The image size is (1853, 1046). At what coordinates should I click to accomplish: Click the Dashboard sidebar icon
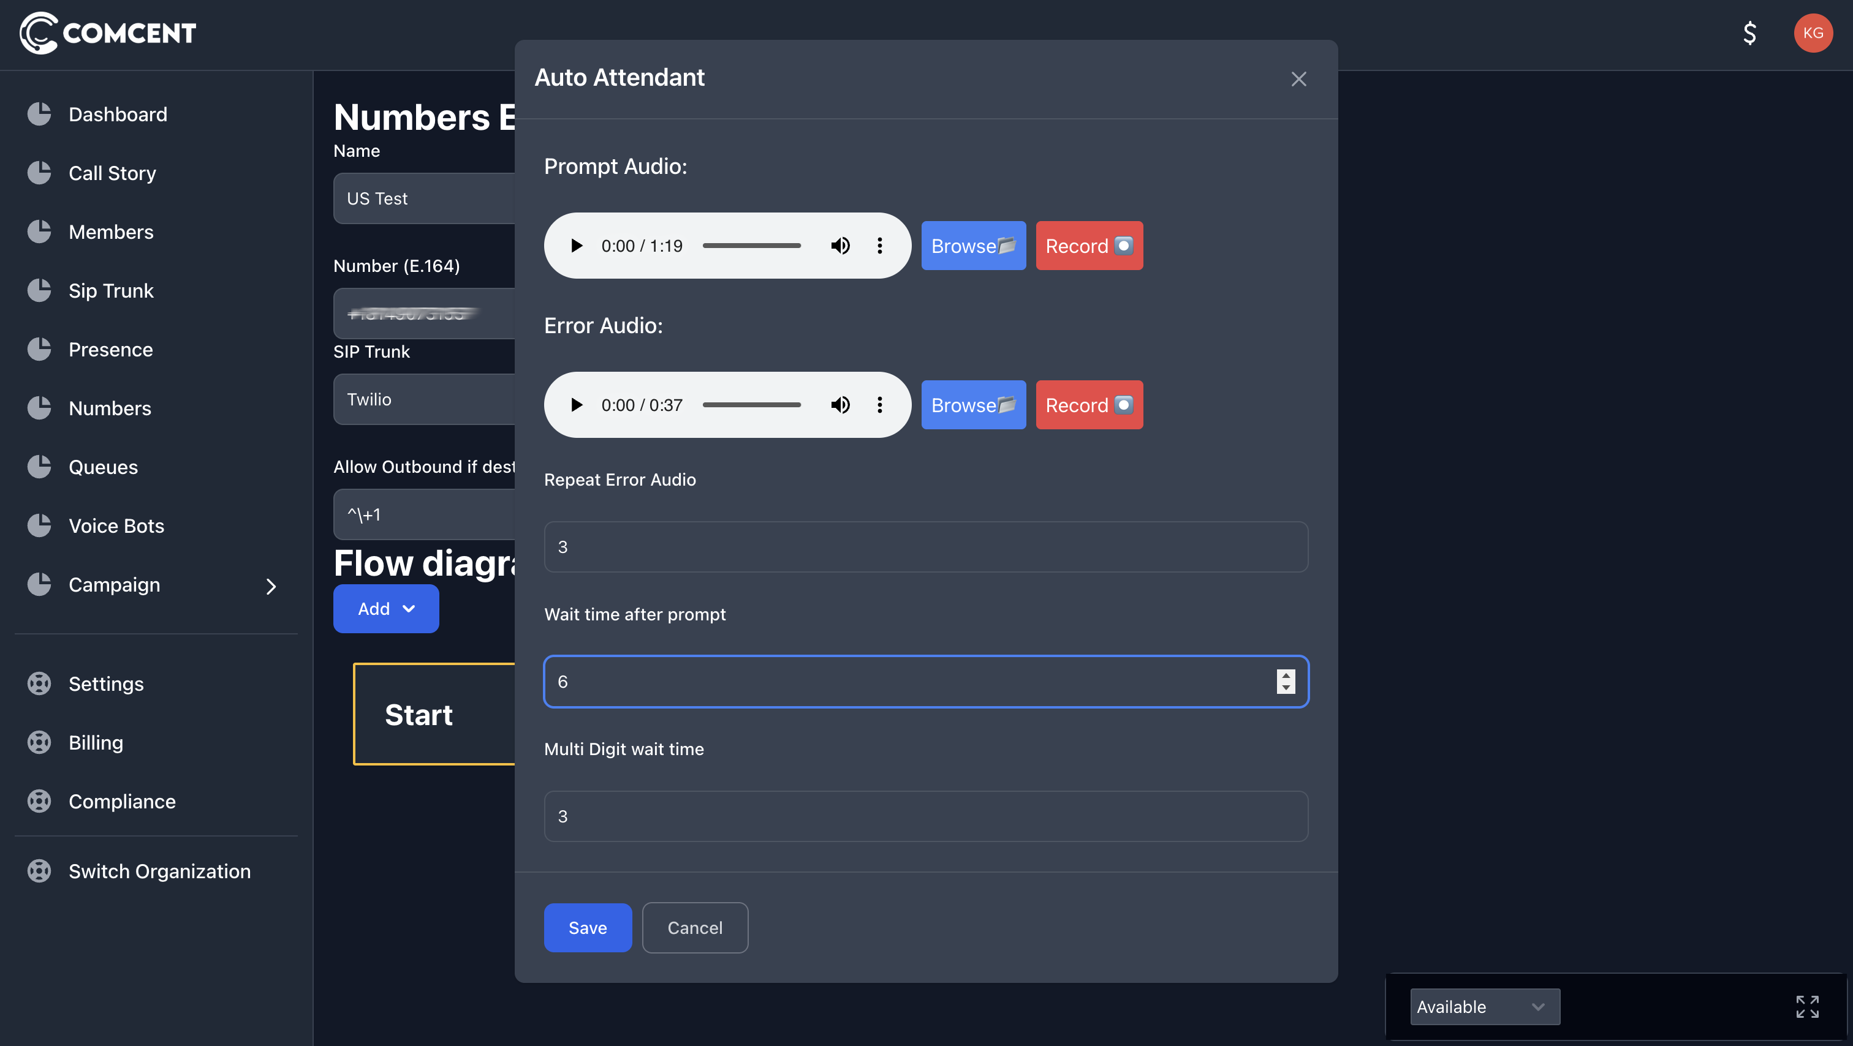[x=40, y=113]
